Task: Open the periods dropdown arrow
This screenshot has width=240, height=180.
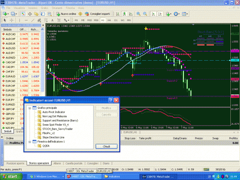Action: coord(179,14)
